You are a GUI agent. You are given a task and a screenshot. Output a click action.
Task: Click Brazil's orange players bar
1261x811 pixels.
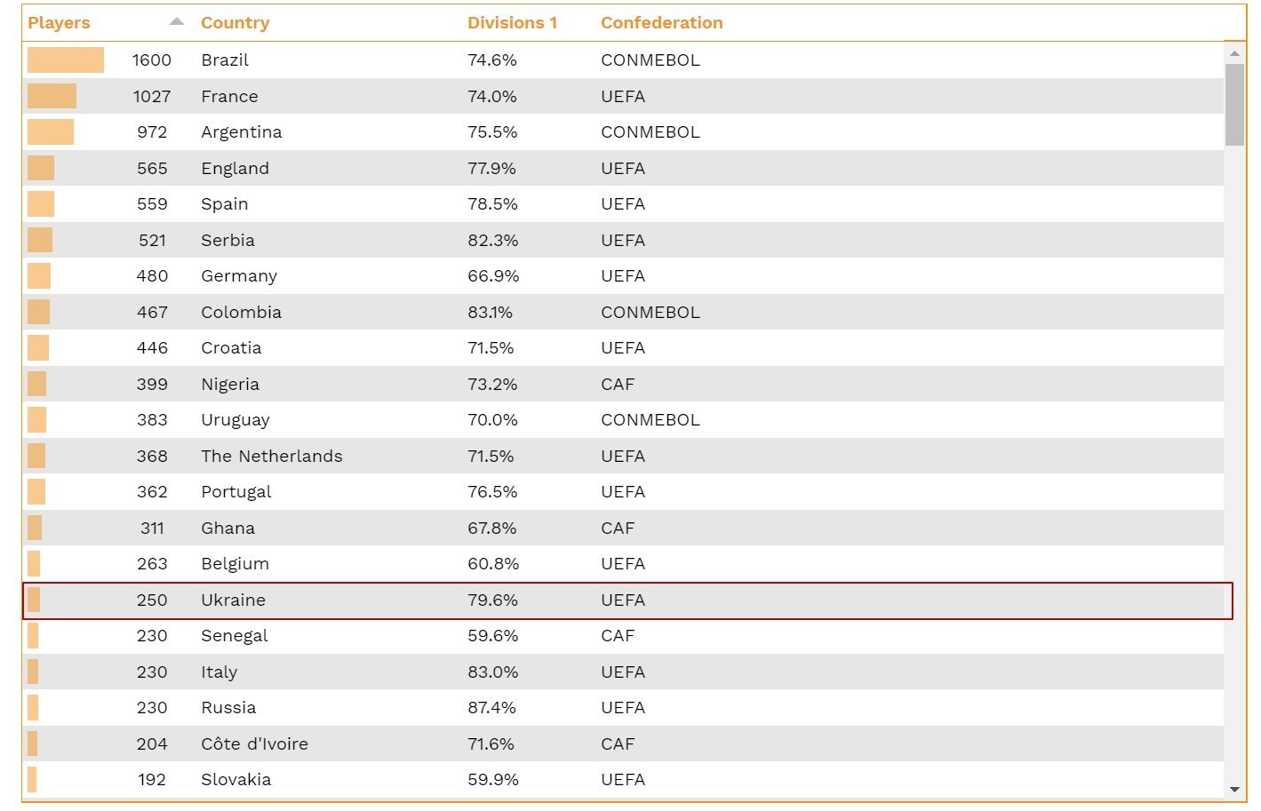tap(65, 60)
